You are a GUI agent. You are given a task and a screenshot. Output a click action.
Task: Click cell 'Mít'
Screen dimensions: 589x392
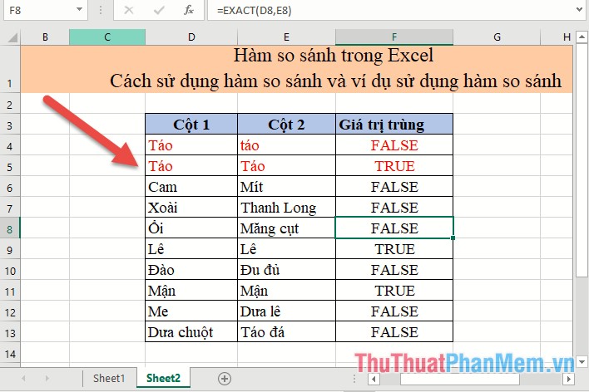287,186
